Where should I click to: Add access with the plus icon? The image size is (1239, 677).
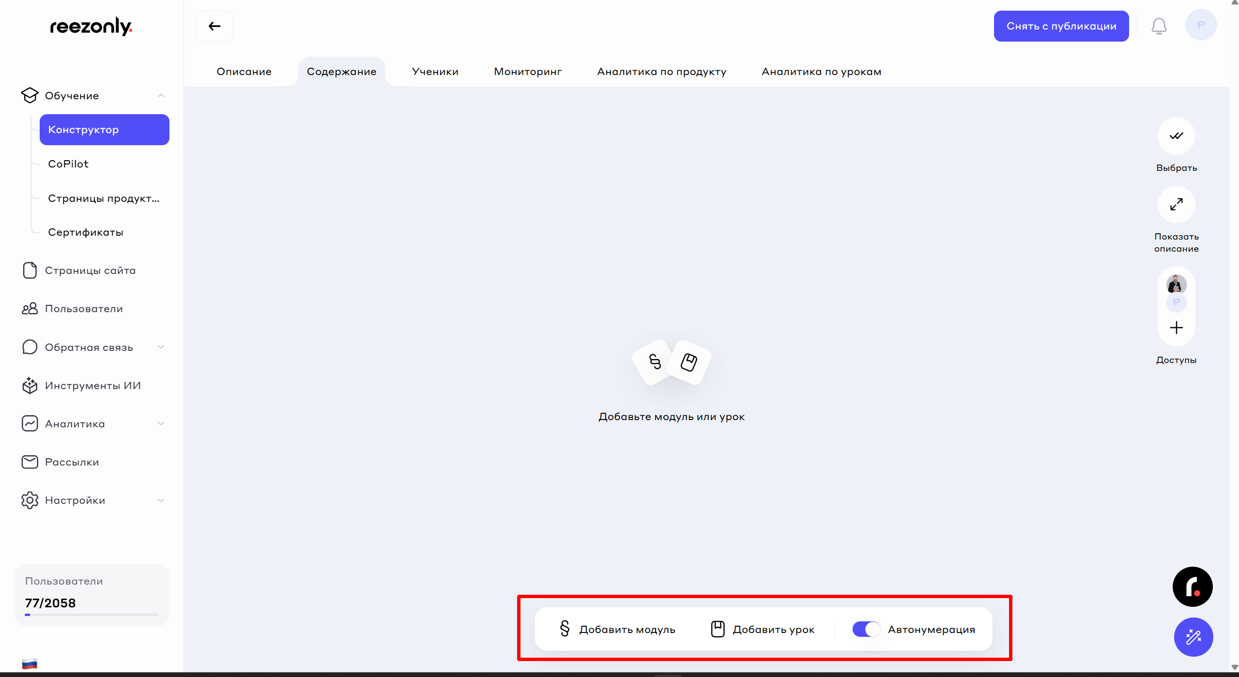coord(1176,328)
